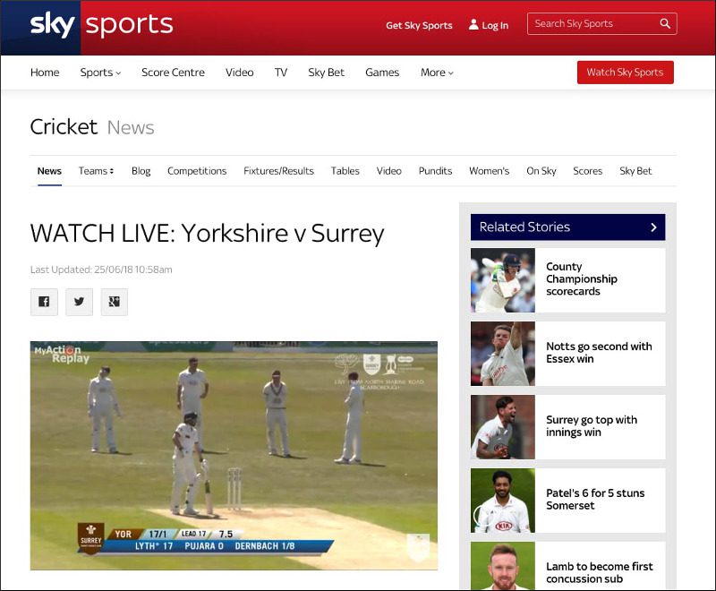Switch to the Women's tab
The height and width of the screenshot is (591, 716).
(489, 171)
